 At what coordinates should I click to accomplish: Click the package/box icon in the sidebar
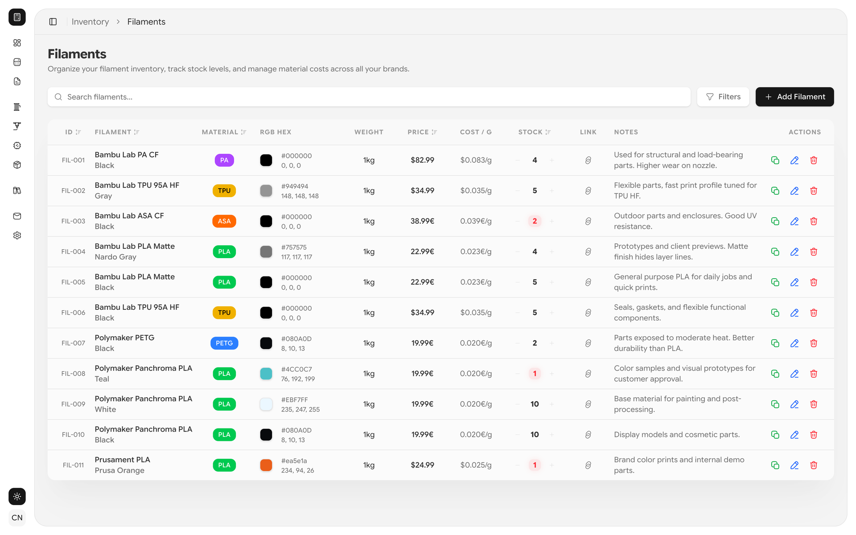[17, 165]
